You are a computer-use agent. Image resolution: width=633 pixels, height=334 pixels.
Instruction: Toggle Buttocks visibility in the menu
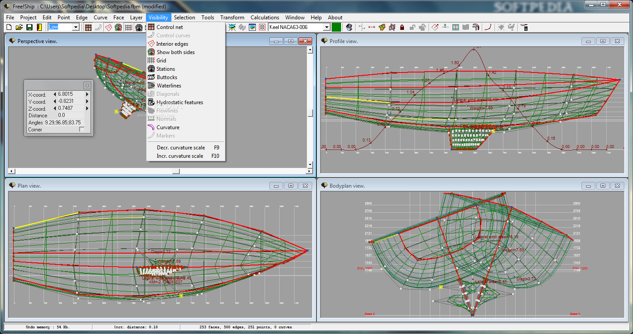click(186, 77)
